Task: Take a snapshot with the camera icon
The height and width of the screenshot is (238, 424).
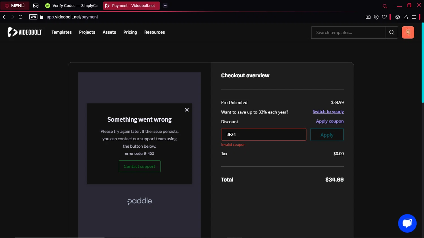Action: 368,17
